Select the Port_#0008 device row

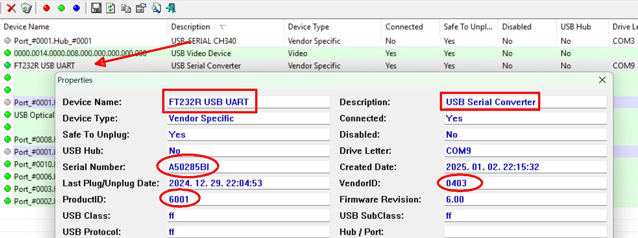(x=28, y=140)
